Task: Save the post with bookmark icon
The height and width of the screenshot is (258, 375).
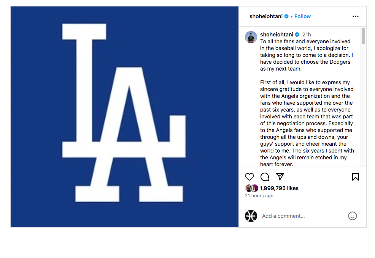Action: (x=355, y=177)
